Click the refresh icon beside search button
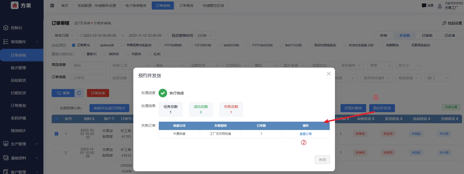Viewport: 464px width, 174px height. coord(79,93)
